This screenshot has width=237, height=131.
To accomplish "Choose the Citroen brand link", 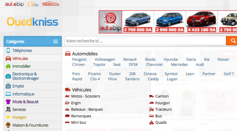I will (x=79, y=65).
